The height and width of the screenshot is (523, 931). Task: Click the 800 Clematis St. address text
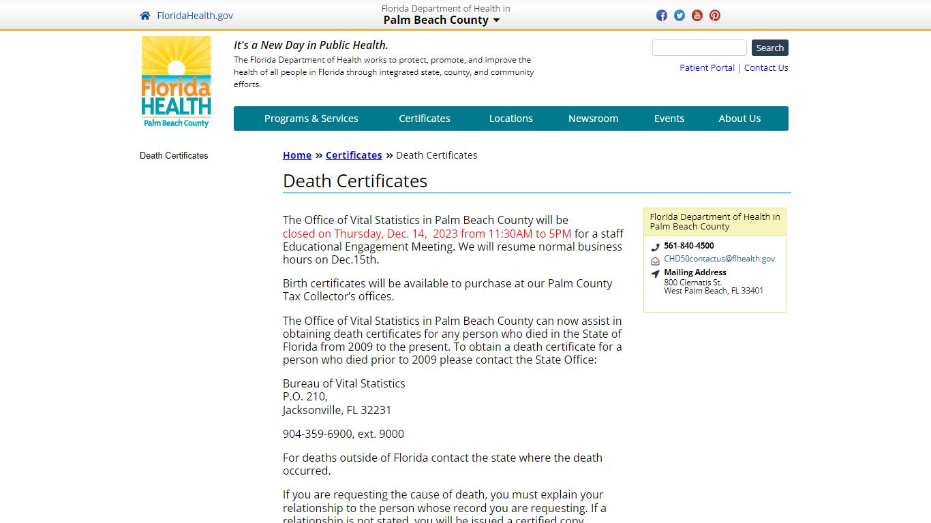point(693,282)
